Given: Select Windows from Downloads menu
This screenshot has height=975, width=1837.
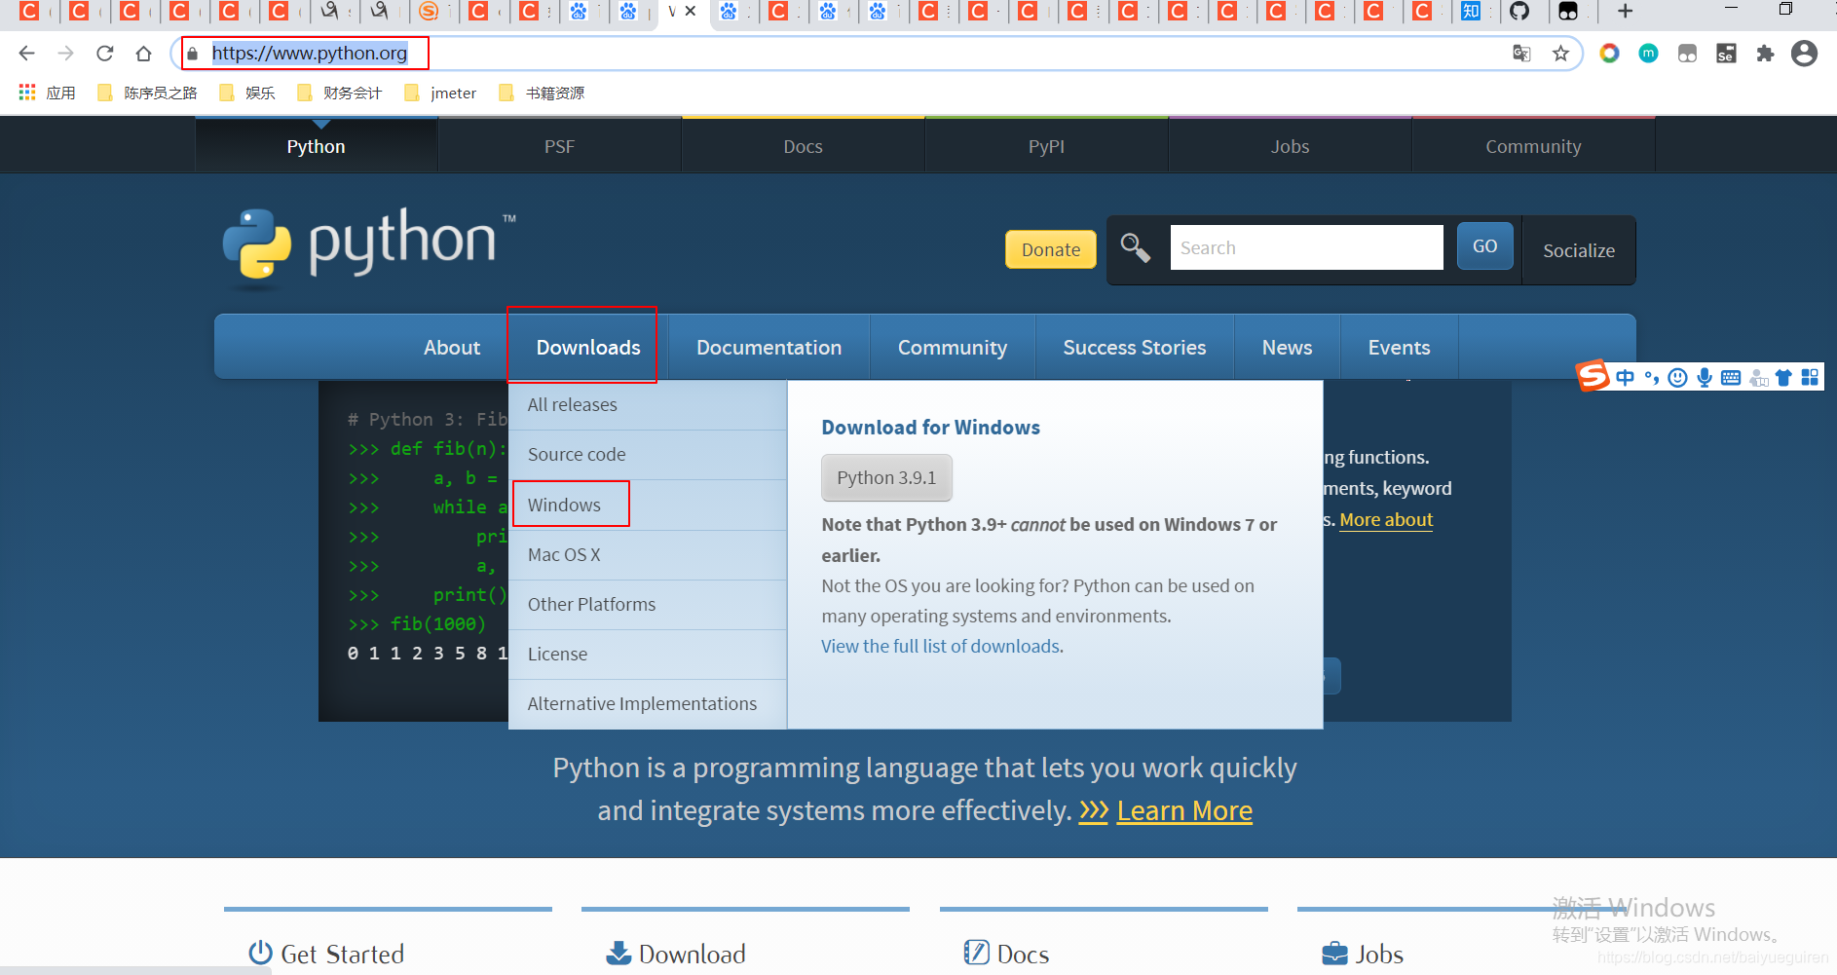Looking at the screenshot, I should coord(648,505).
